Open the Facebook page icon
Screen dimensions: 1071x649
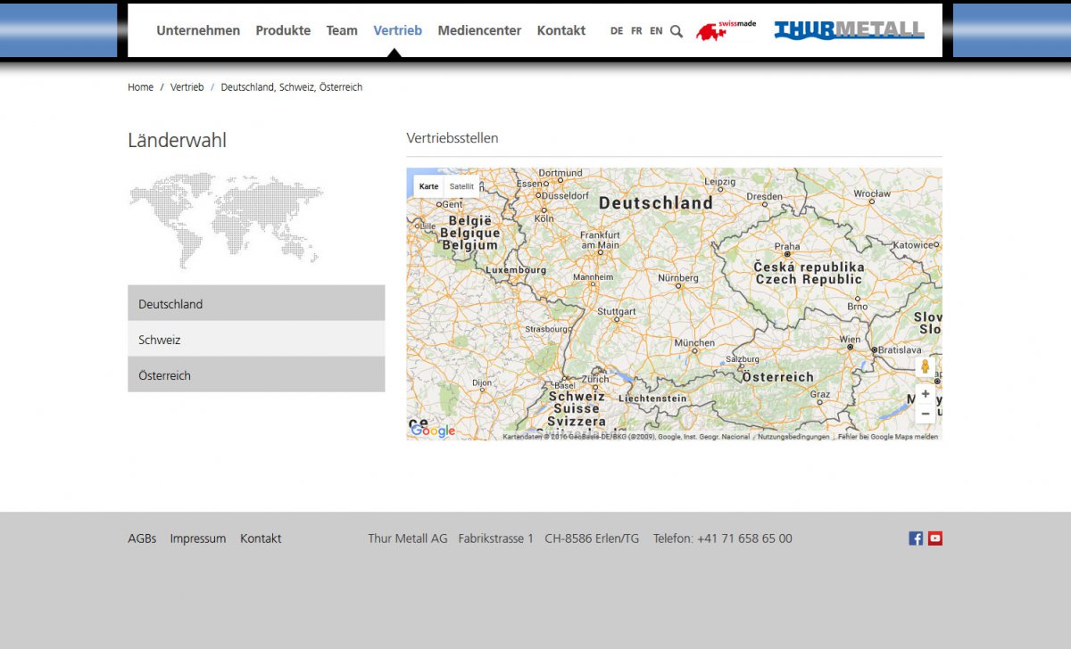point(916,538)
